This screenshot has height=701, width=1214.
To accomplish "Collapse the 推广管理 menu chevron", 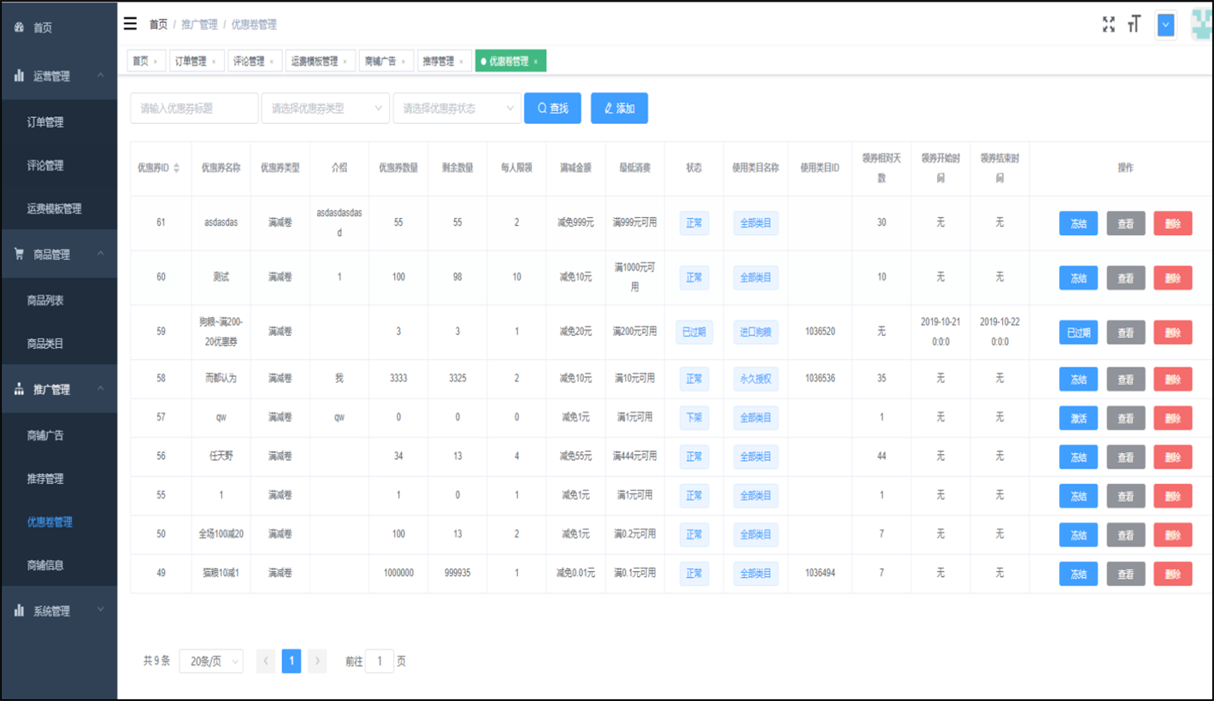I will pyautogui.click(x=100, y=389).
